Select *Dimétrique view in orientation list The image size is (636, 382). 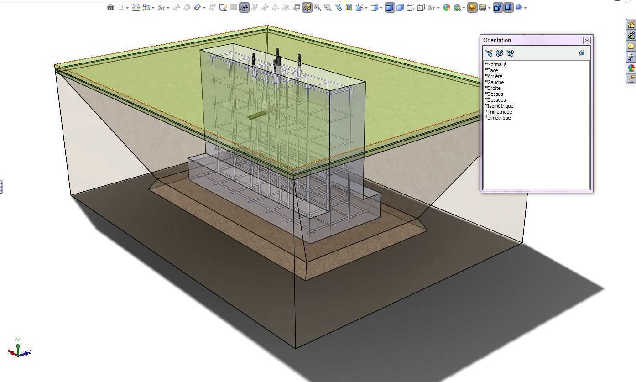coord(498,118)
